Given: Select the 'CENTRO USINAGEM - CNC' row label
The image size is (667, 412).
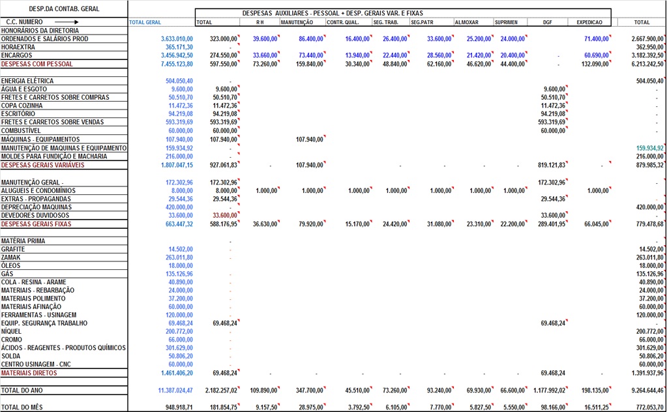Looking at the screenshot, I should click(36, 364).
